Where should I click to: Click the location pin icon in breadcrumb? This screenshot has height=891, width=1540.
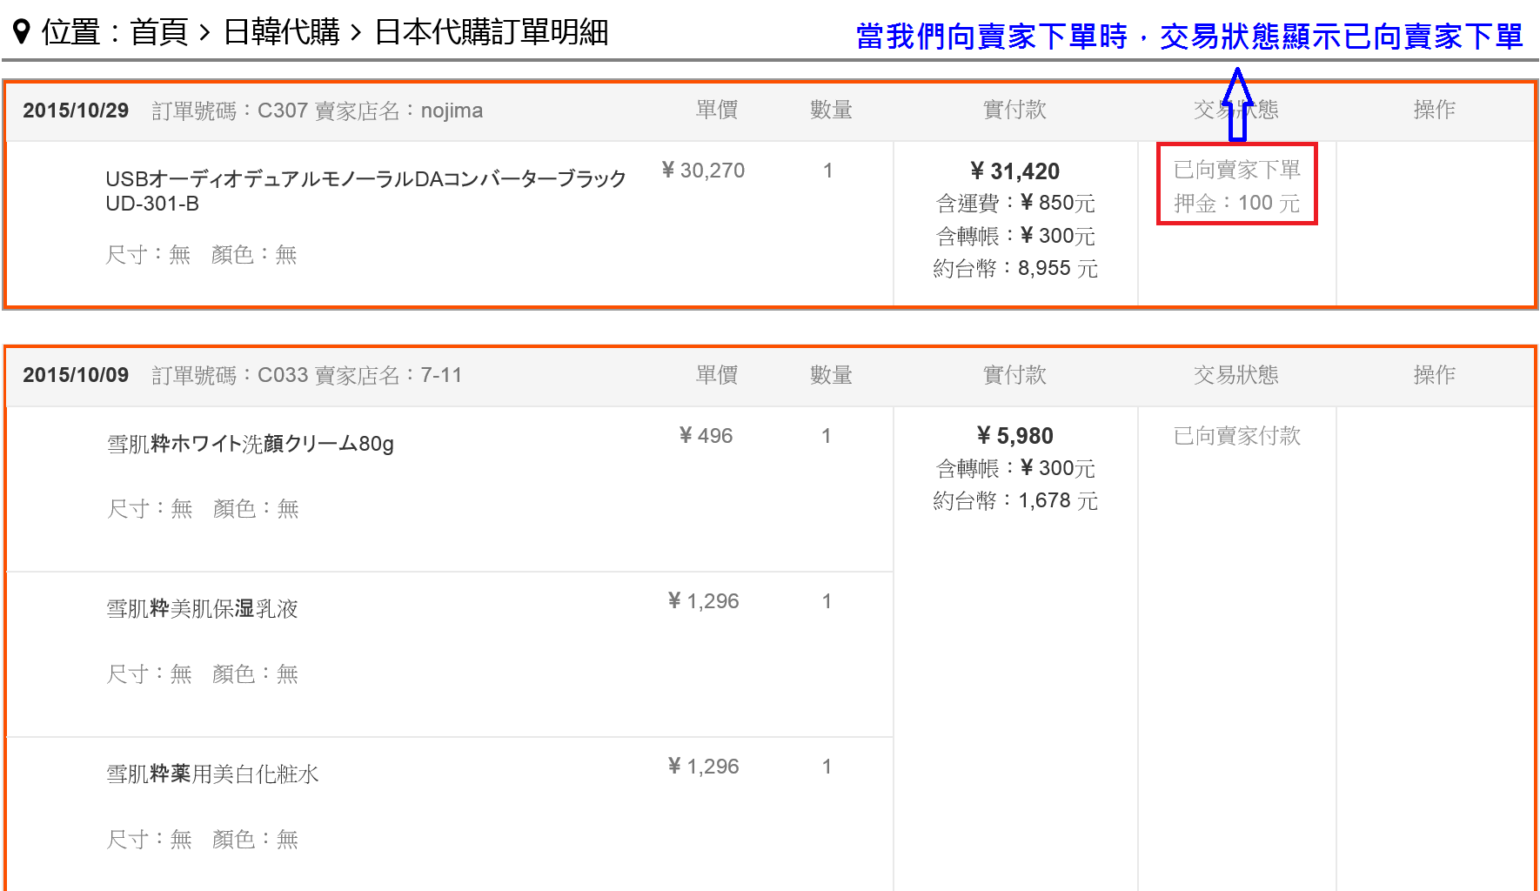[x=23, y=33]
